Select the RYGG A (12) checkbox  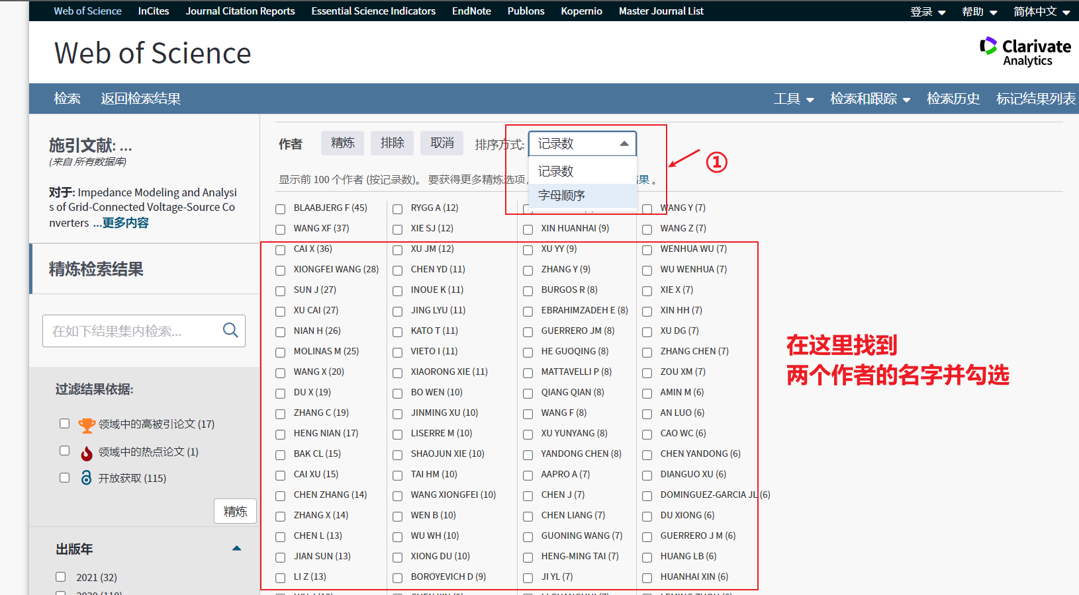[x=398, y=209]
